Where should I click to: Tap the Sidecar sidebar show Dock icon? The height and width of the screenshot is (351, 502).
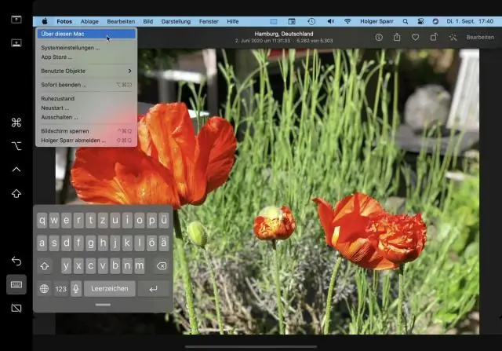click(x=16, y=42)
